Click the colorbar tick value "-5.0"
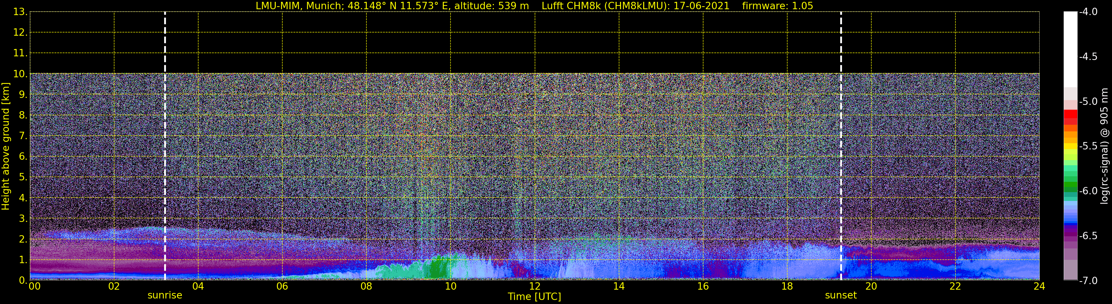Viewport: 1112px width, 304px height. (1088, 102)
